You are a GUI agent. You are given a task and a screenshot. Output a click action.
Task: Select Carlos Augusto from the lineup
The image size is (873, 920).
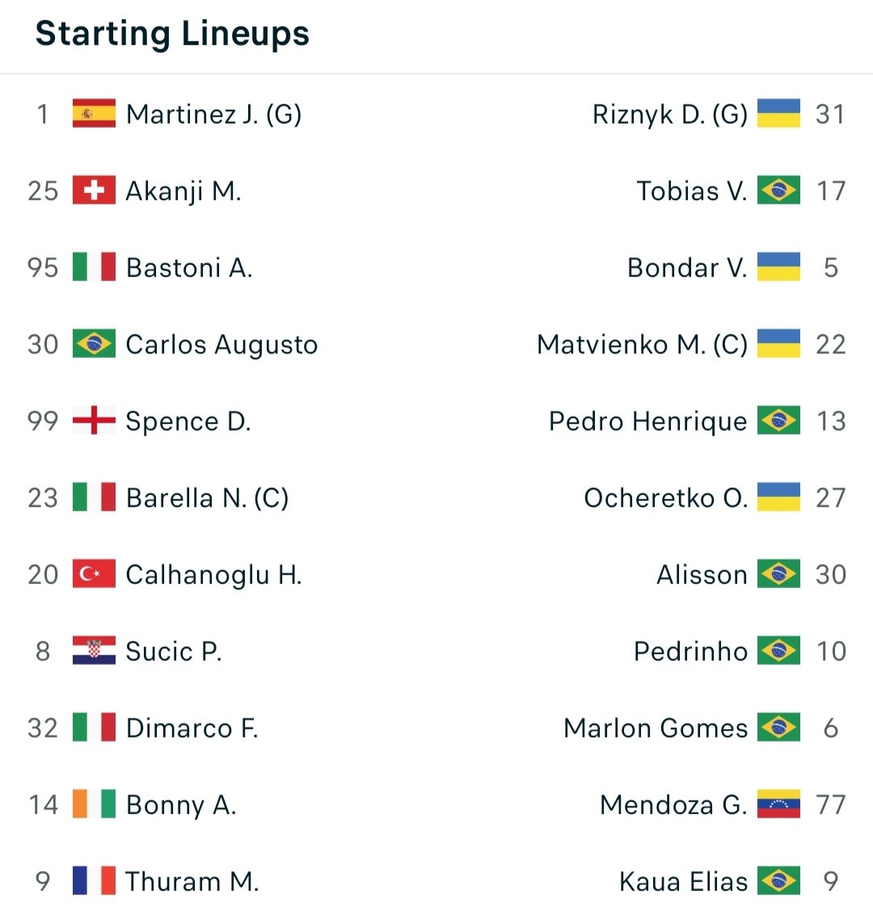pyautogui.click(x=222, y=344)
